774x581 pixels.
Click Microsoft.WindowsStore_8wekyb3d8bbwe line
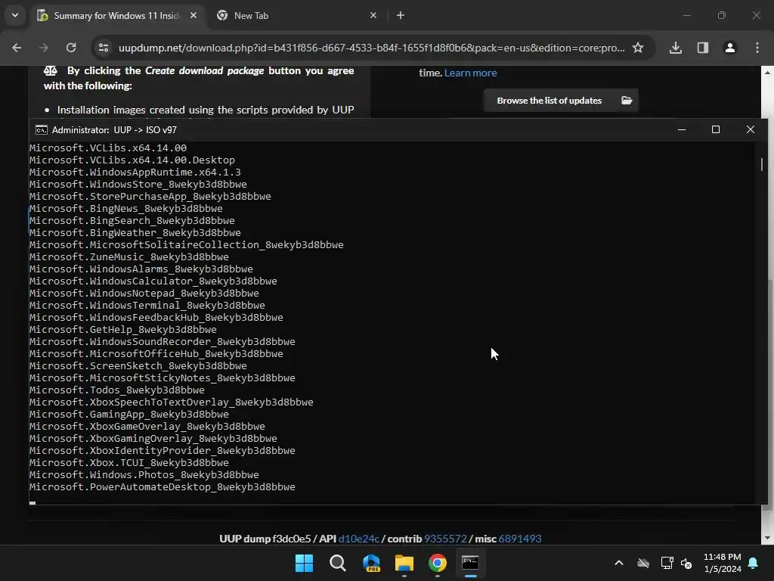138,185
